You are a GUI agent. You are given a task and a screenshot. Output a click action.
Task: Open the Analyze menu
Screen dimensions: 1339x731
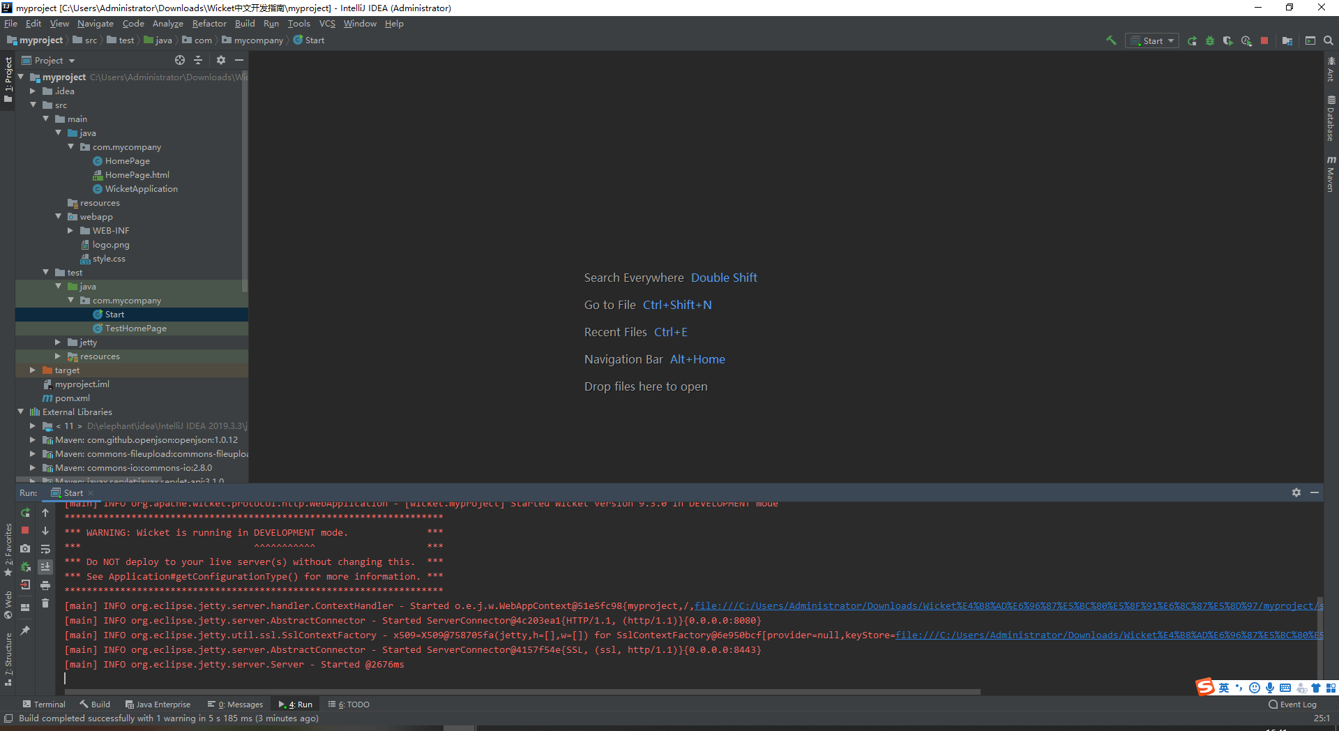coord(167,23)
